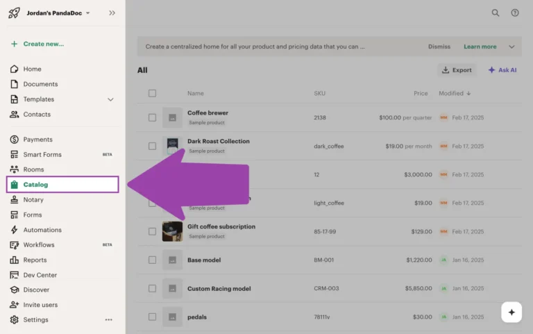The width and height of the screenshot is (533, 334).
Task: Click SKU value BM-001
Action: click(323, 260)
